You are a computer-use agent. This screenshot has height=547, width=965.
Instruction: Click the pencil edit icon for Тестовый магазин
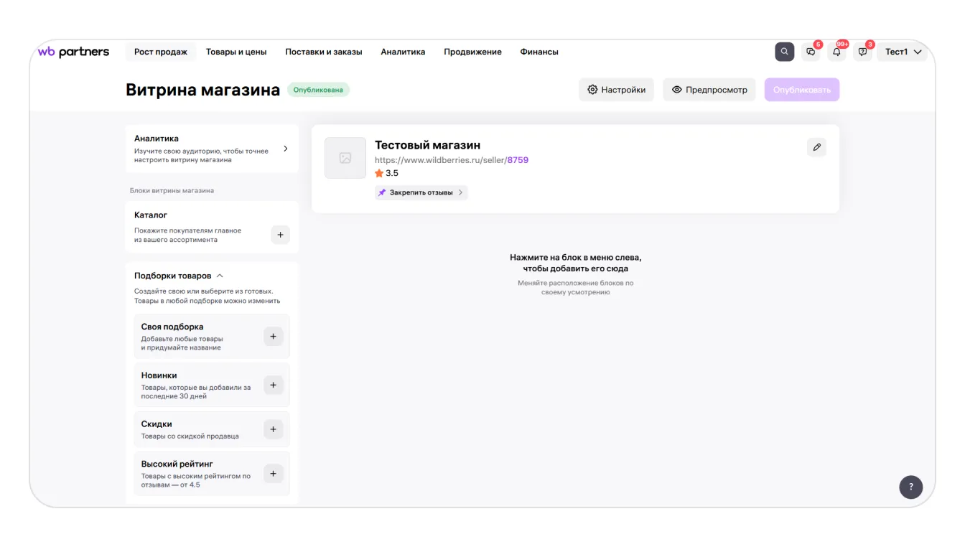816,147
